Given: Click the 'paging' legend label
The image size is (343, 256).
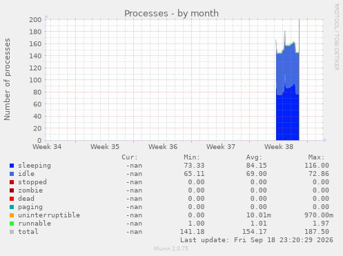Looking at the screenshot, I should pyautogui.click(x=30, y=207).
